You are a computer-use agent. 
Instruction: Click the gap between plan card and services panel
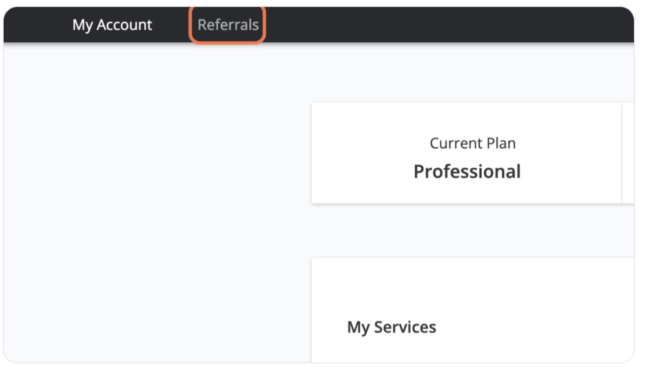pos(473,231)
